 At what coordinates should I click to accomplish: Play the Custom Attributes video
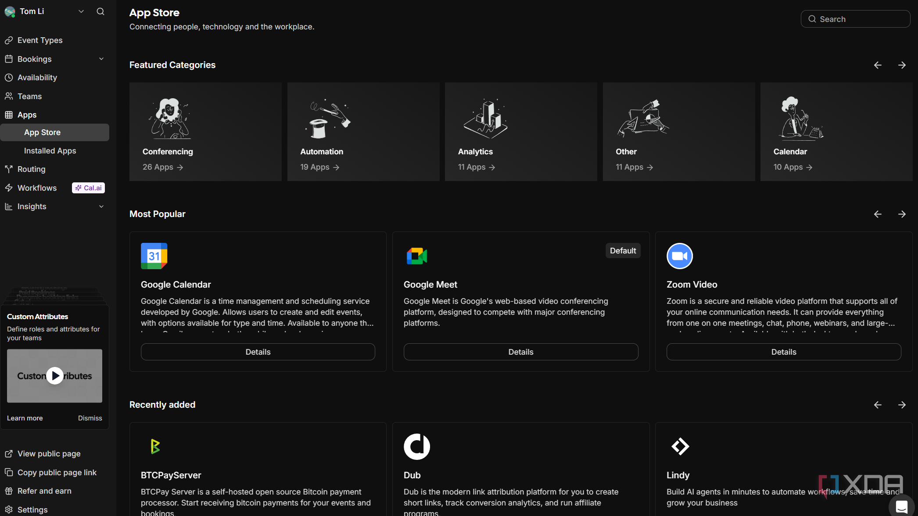pos(55,376)
